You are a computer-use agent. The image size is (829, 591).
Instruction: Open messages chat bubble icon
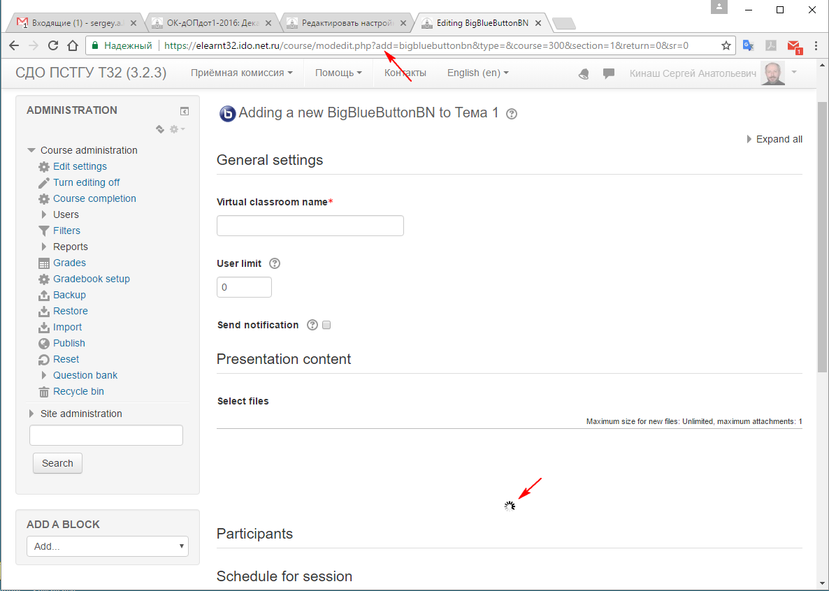609,73
